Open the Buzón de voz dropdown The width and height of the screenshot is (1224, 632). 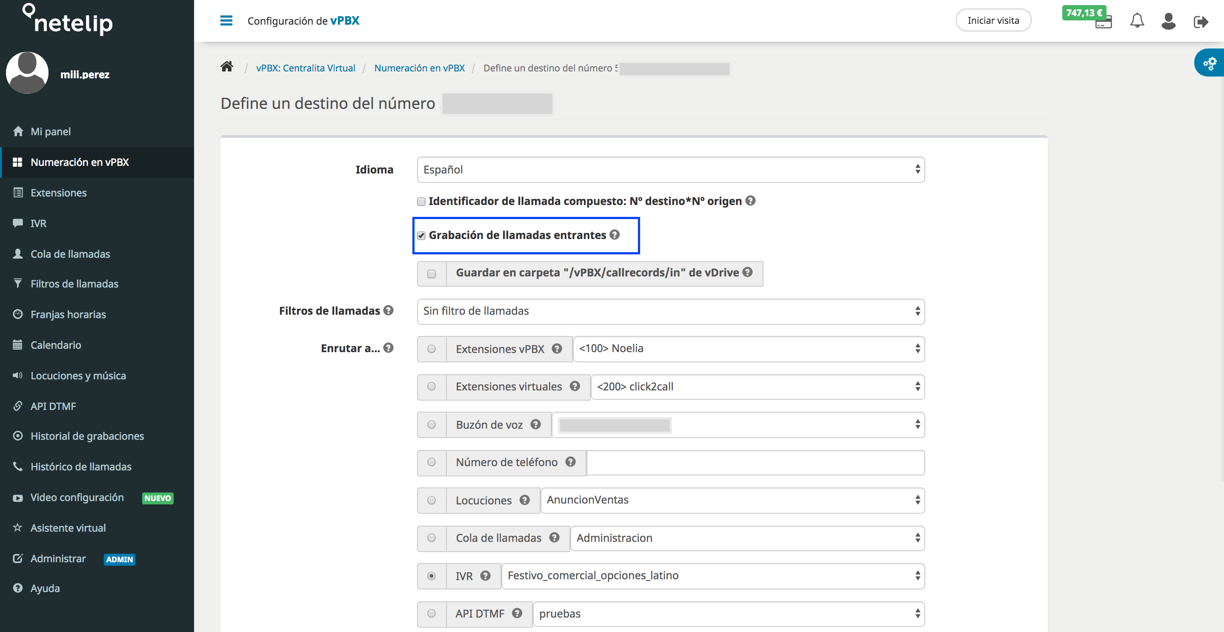click(738, 424)
